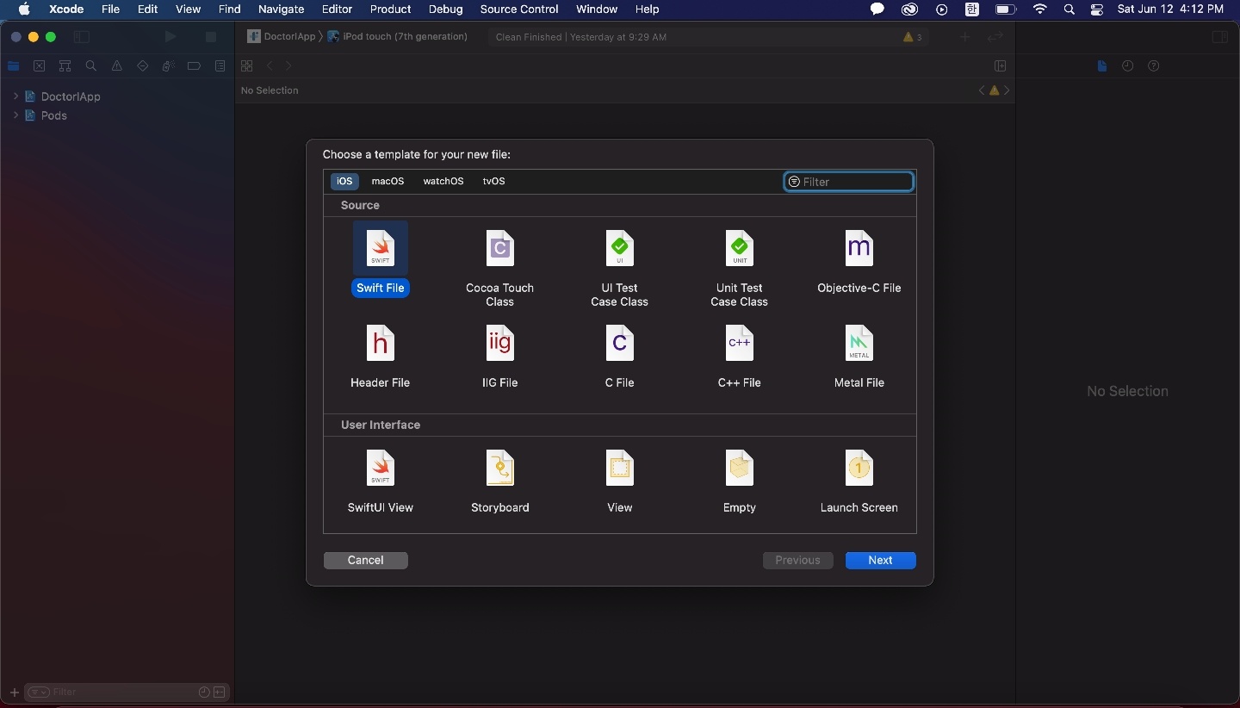Choose the Cocoa Touch Class template
Screen dimensions: 1240x708
(x=499, y=268)
